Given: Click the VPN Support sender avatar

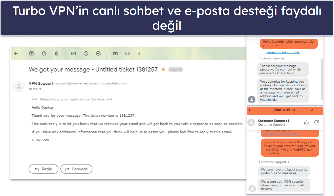Looking at the screenshot, I should click(18, 86).
